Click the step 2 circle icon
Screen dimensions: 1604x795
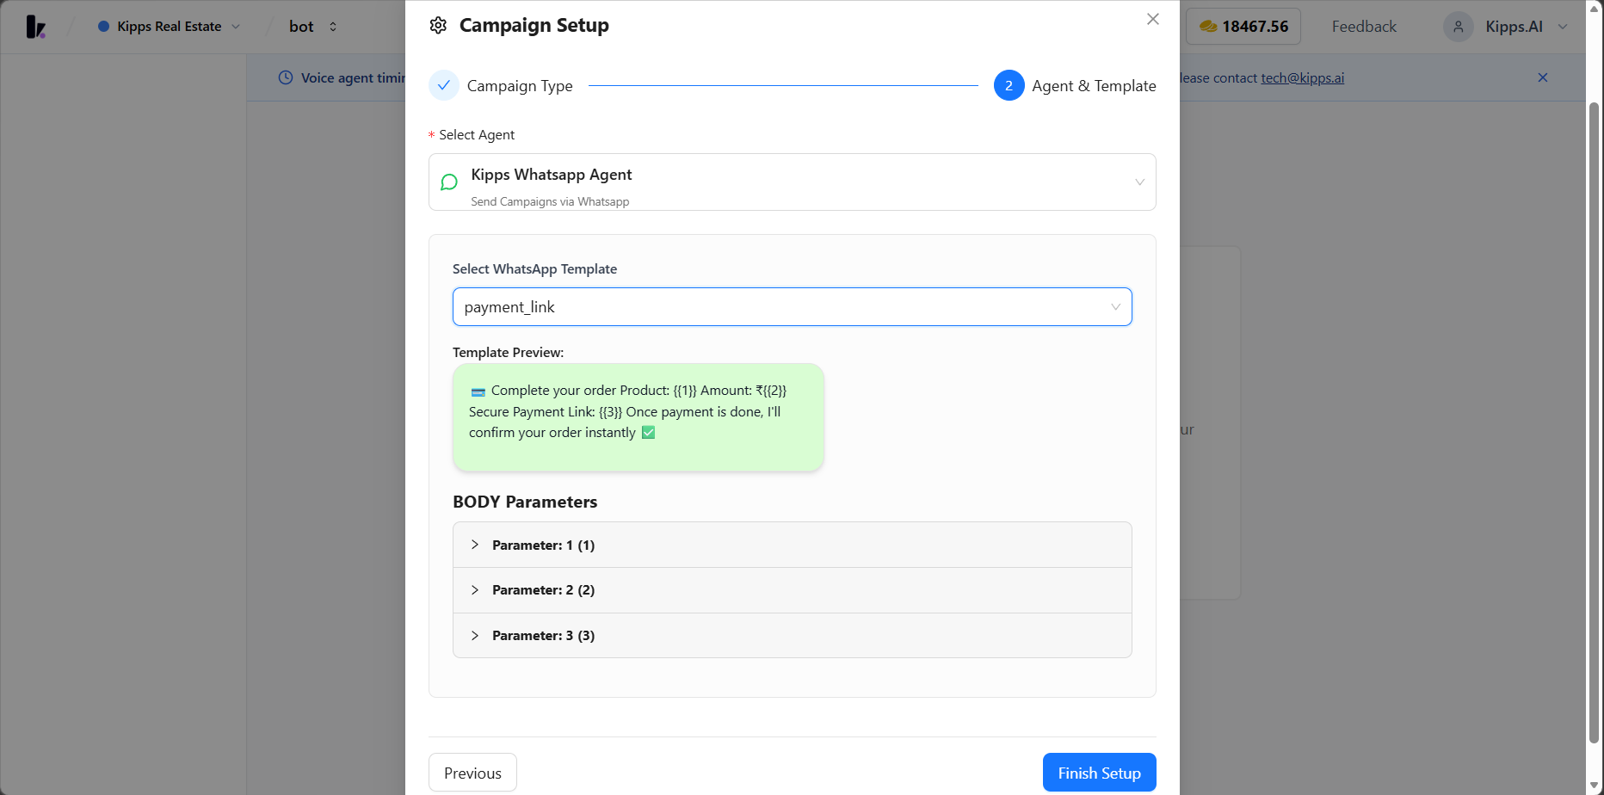pyautogui.click(x=1009, y=85)
